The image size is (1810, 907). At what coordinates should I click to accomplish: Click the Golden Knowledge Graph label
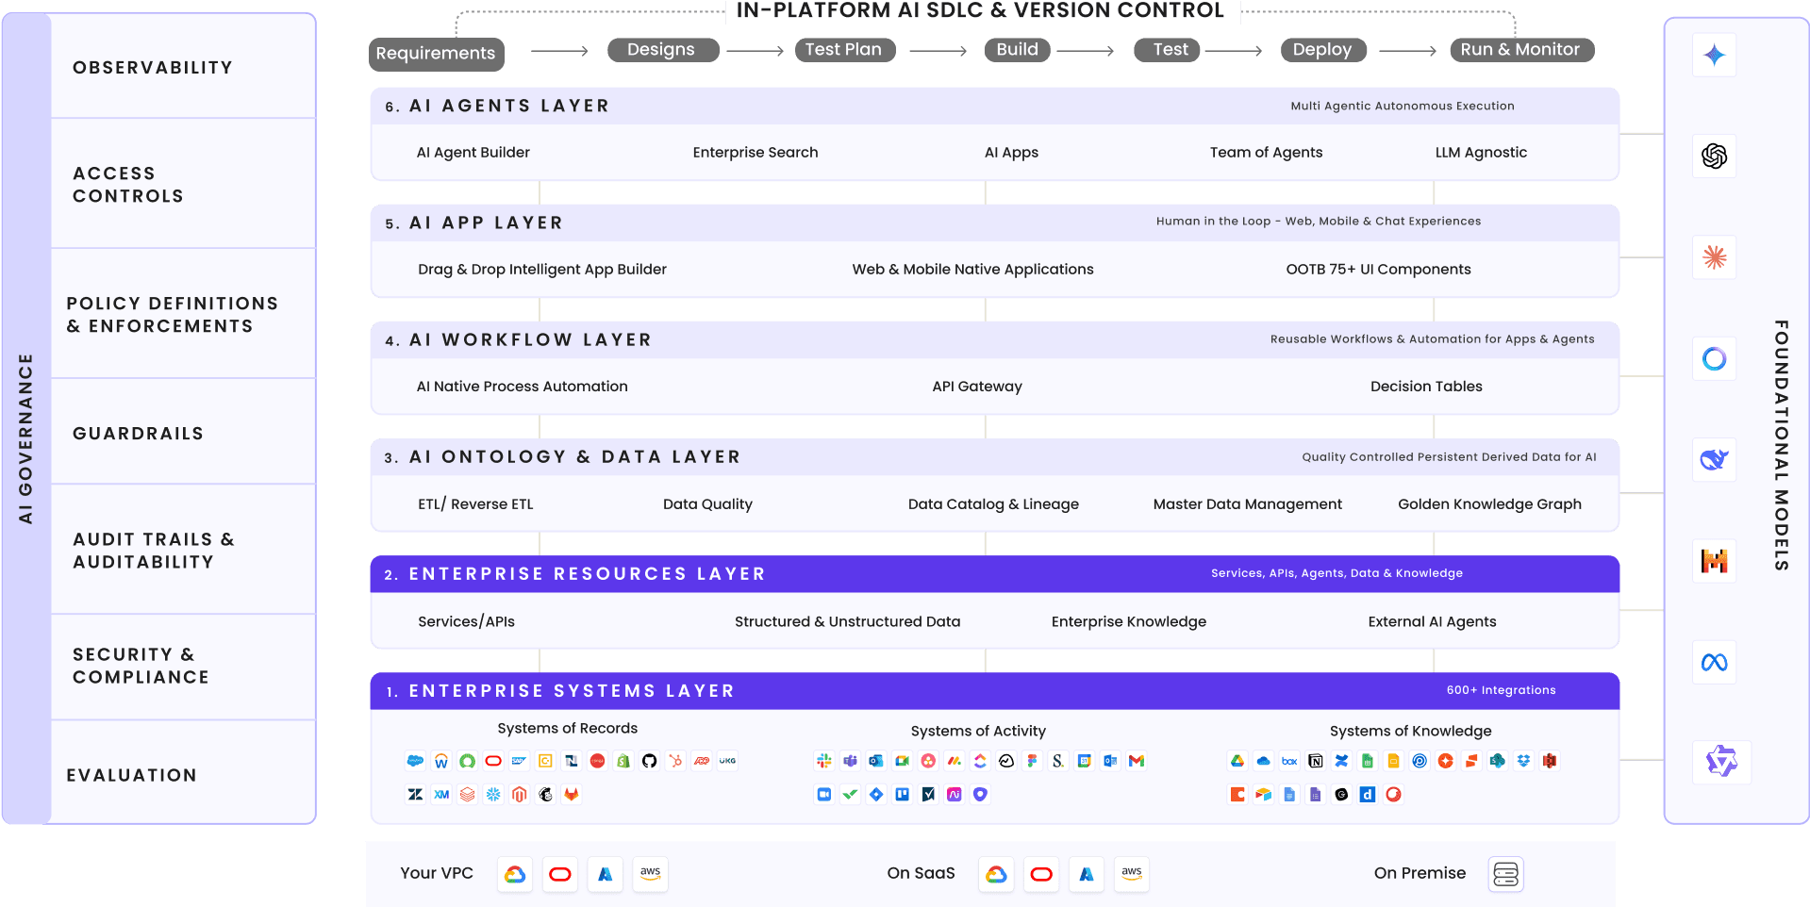pos(1489,504)
